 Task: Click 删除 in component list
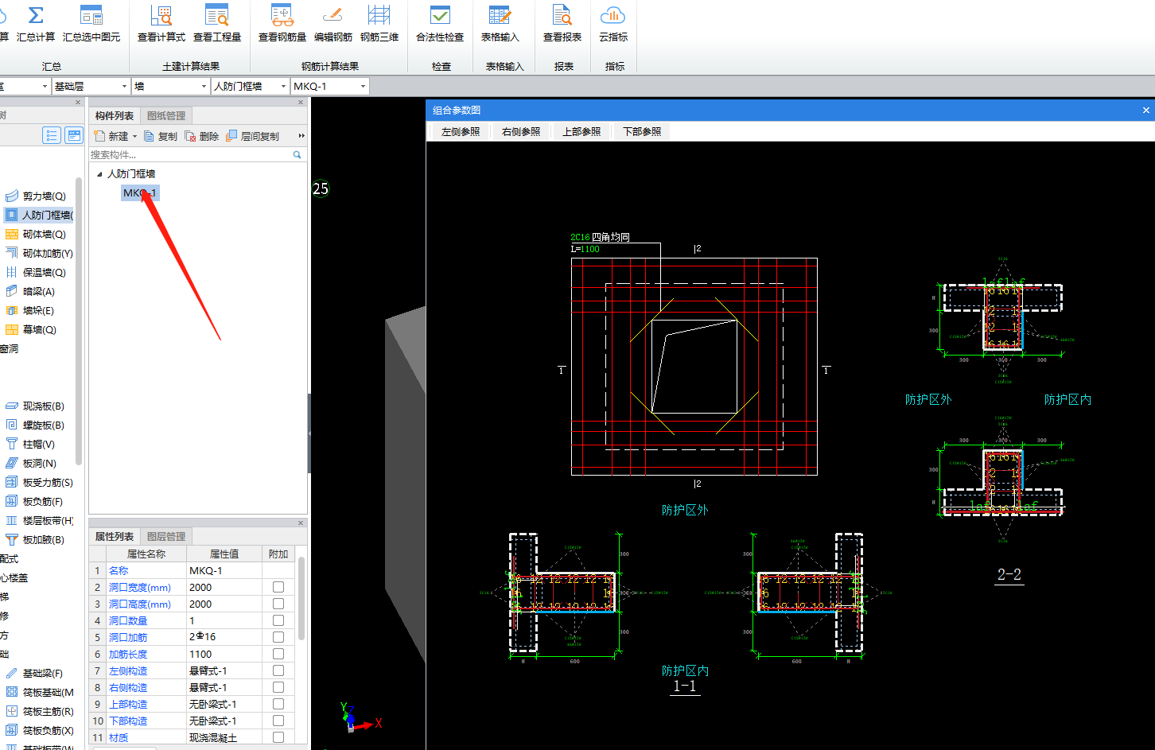pyautogui.click(x=202, y=136)
